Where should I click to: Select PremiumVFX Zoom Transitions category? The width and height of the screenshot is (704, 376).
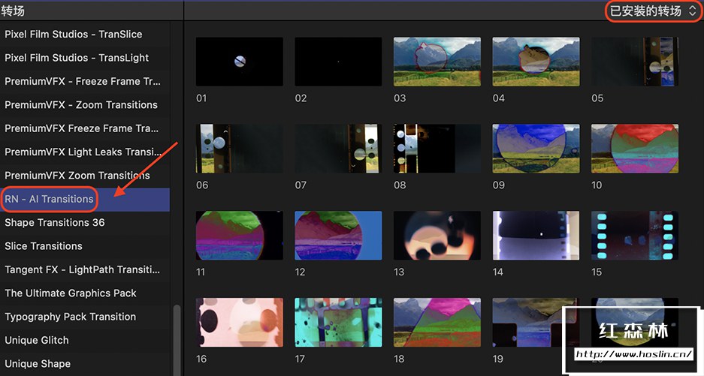tap(85, 176)
